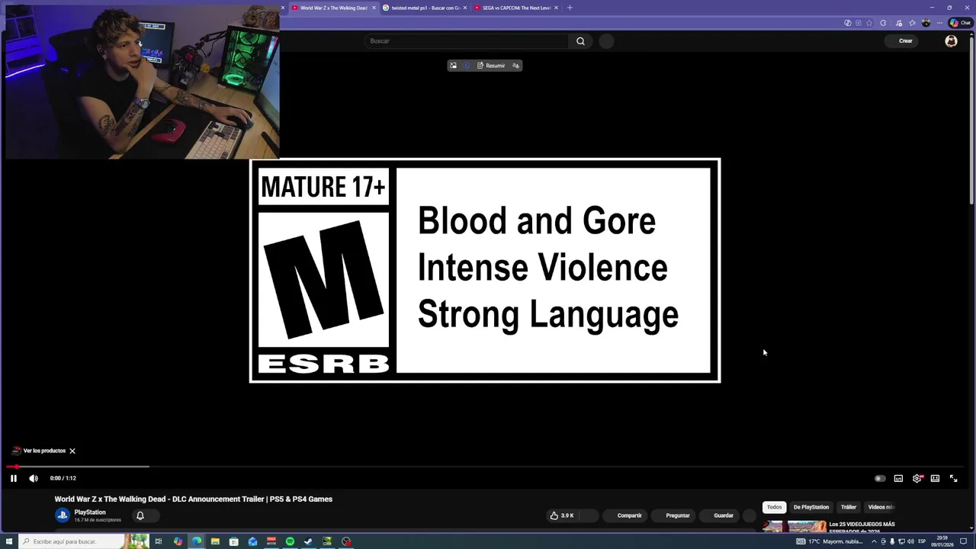
Task: Open the browser Settings and more menu
Action: (x=939, y=23)
